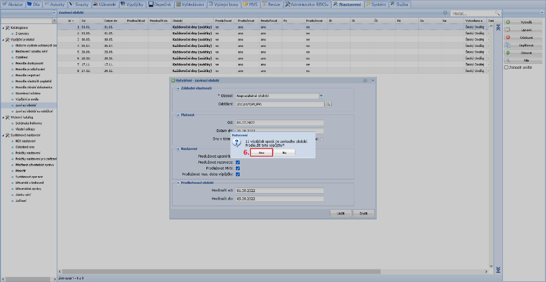The image size is (546, 282).
Task: Uncheck Prodlužovat rezervace checkbox
Action: [x=238, y=163]
